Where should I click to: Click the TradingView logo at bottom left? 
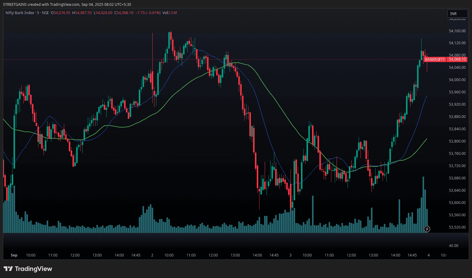click(28, 269)
